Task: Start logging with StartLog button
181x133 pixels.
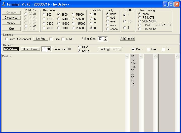Action: (103, 49)
